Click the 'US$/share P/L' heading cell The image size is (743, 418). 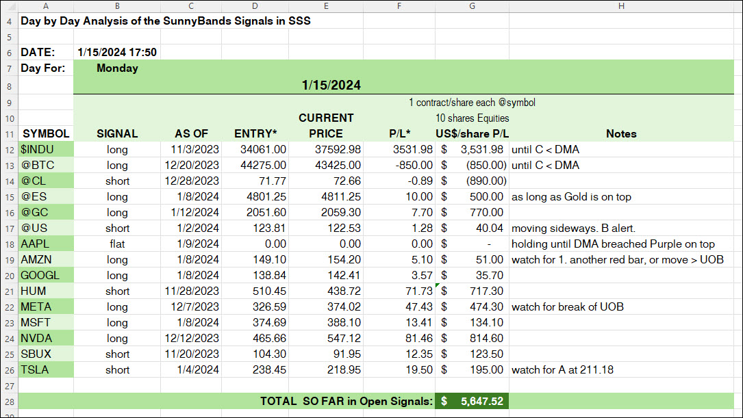click(472, 133)
